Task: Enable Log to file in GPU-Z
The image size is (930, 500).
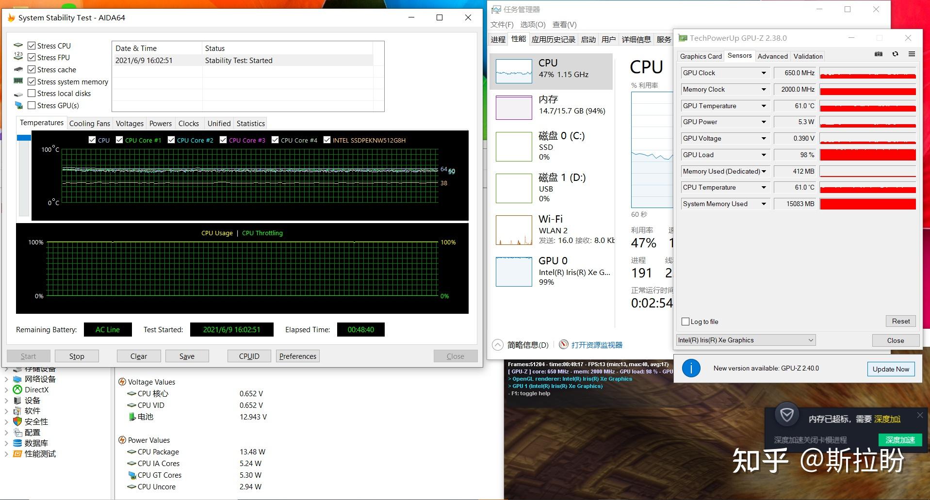Action: tap(685, 322)
